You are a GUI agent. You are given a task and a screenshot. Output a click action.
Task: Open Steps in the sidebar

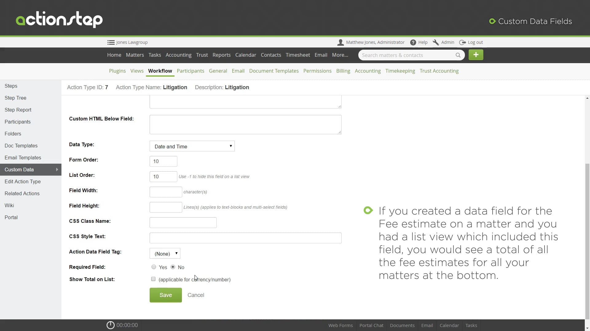pyautogui.click(x=31, y=86)
